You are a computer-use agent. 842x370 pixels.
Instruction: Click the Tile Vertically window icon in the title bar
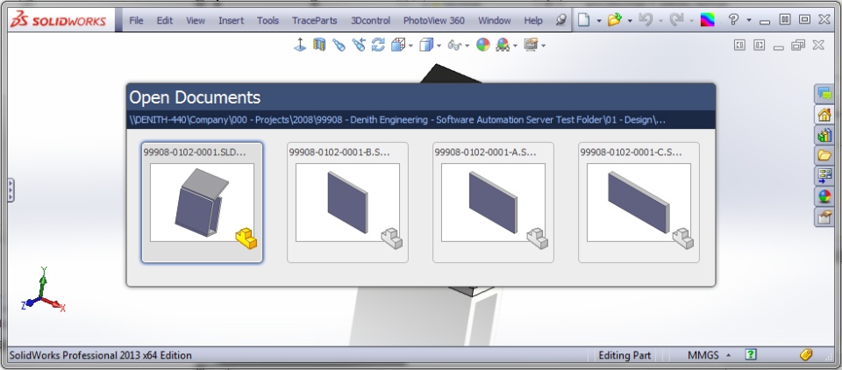784,20
